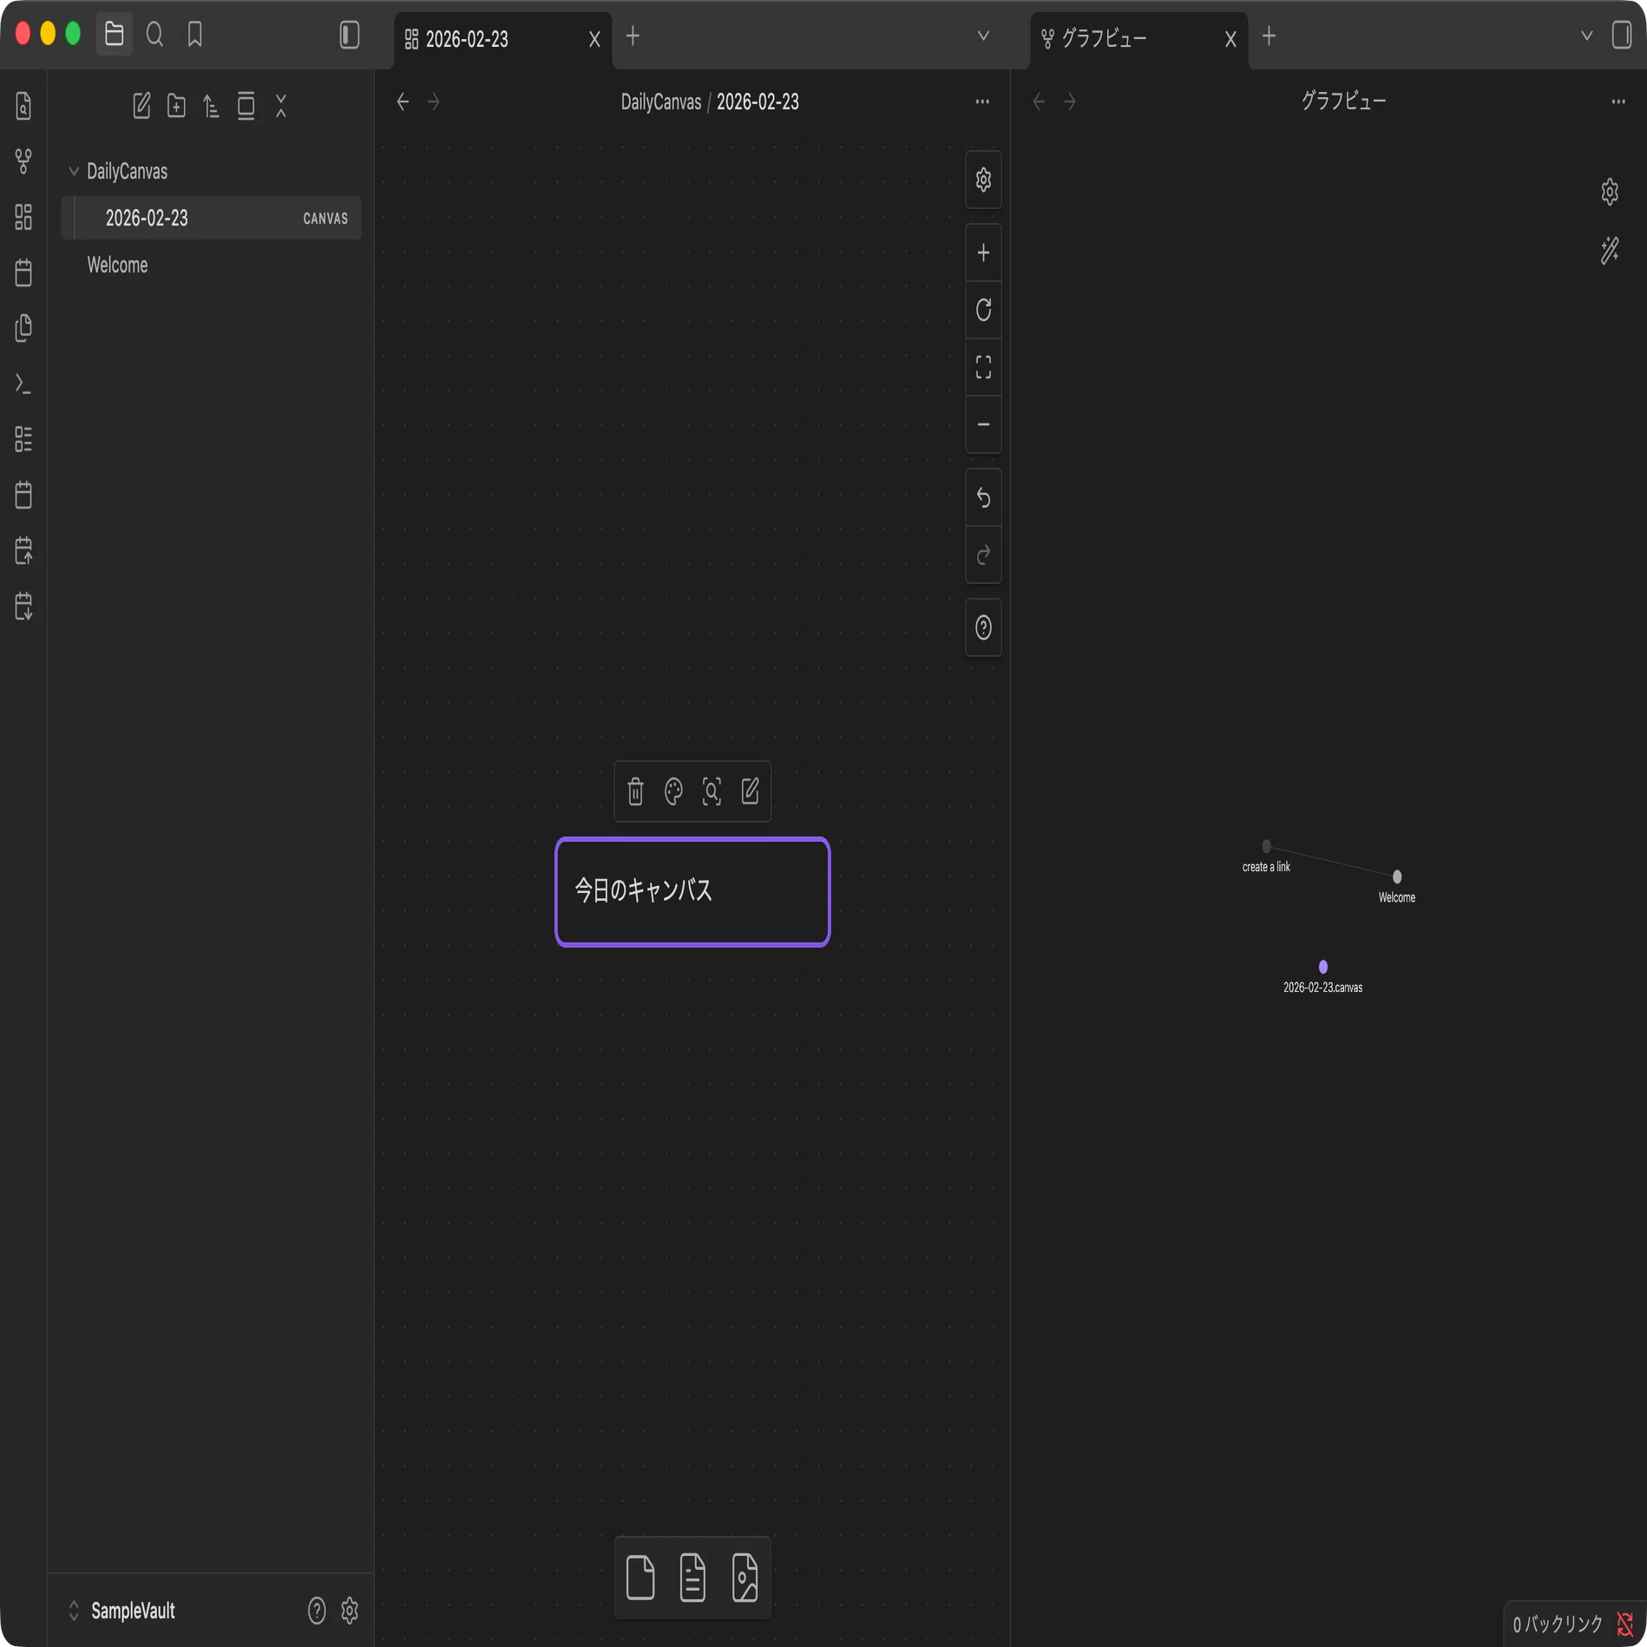
Task: Open canvas settings gear
Action: coord(983,180)
